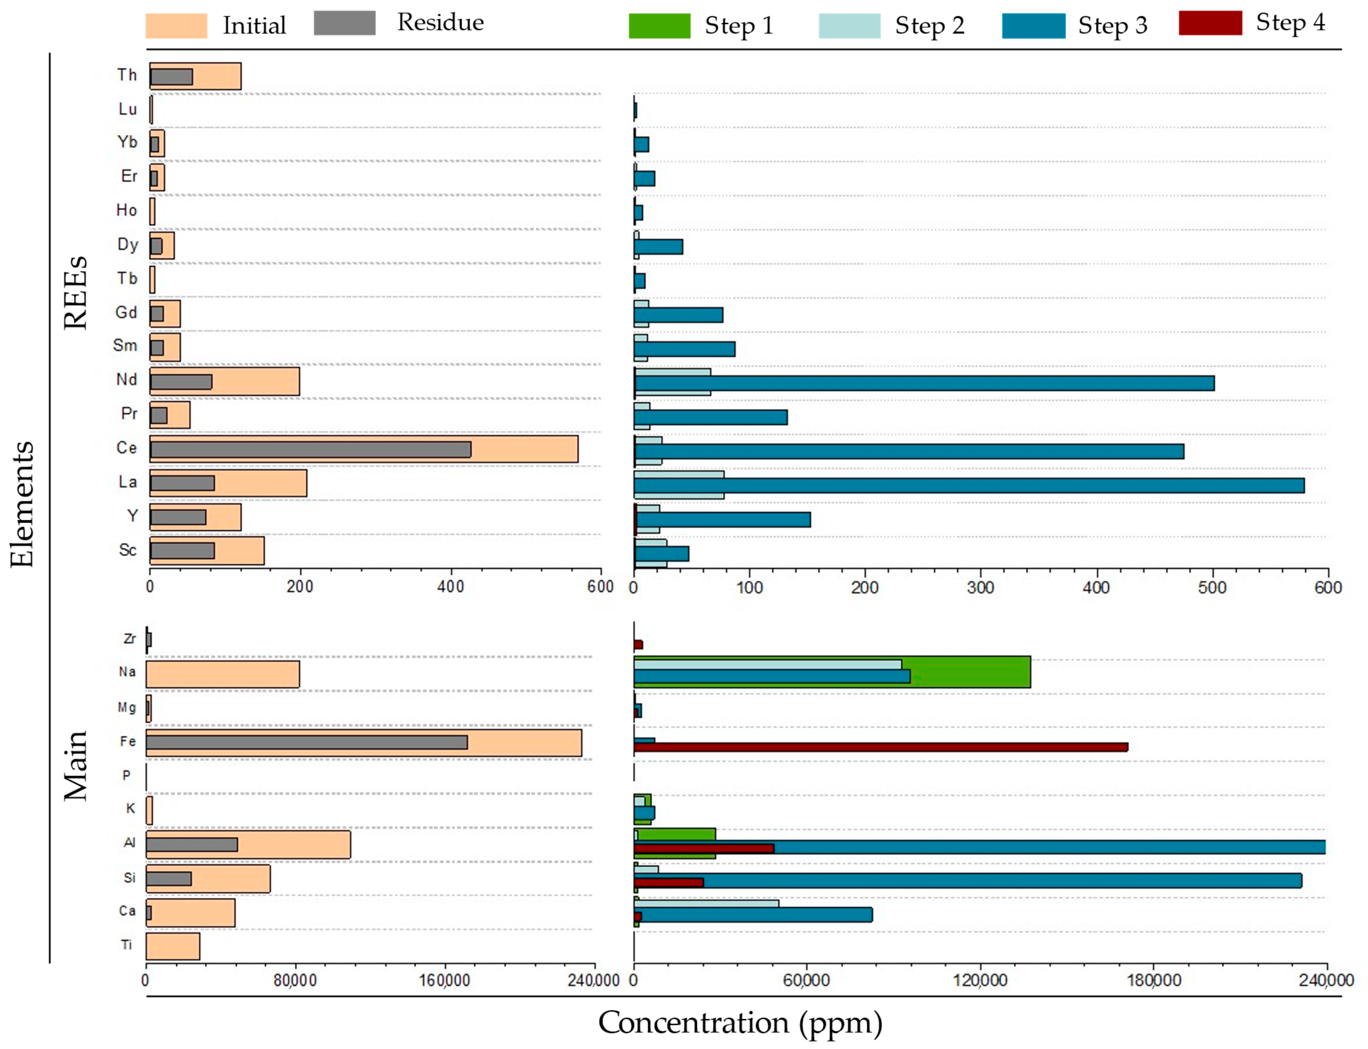
Task: Click the Concentration (ppm) axis title
Action: tap(740, 1023)
